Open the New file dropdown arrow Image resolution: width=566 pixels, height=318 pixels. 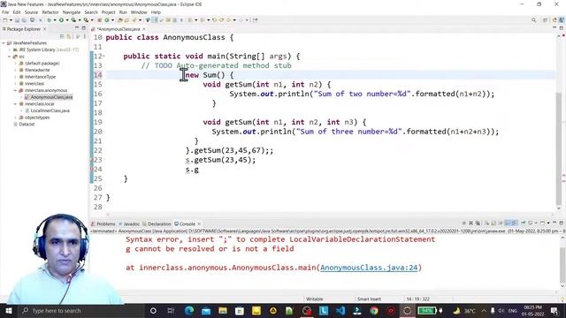coord(11,19)
